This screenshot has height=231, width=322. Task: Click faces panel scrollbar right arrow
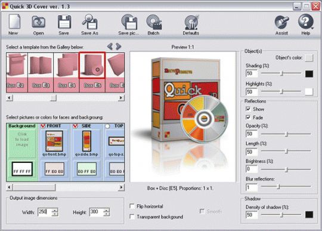click(x=122, y=187)
